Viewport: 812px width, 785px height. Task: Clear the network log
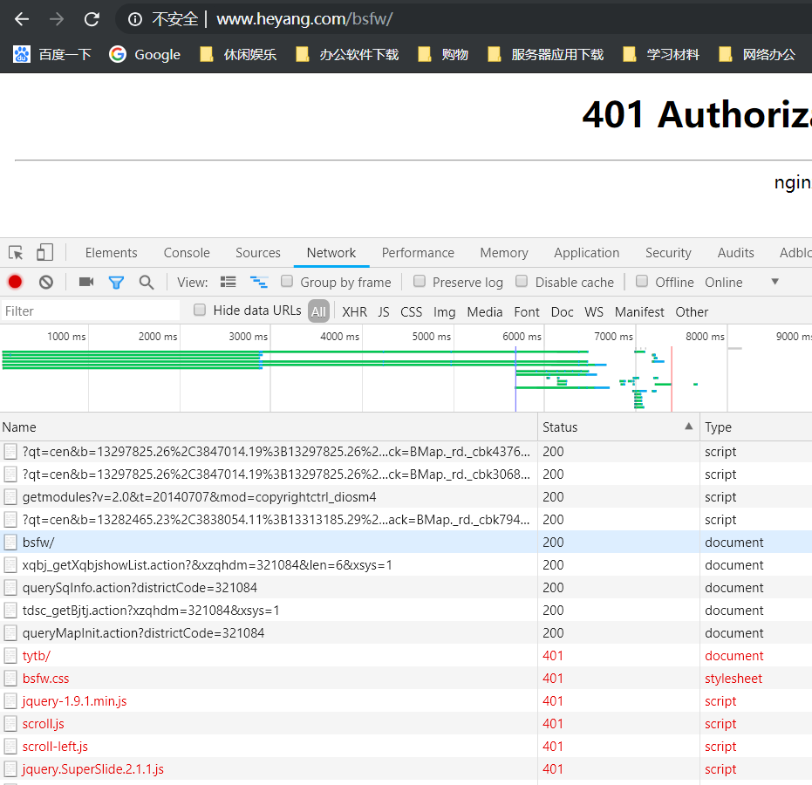tap(46, 283)
